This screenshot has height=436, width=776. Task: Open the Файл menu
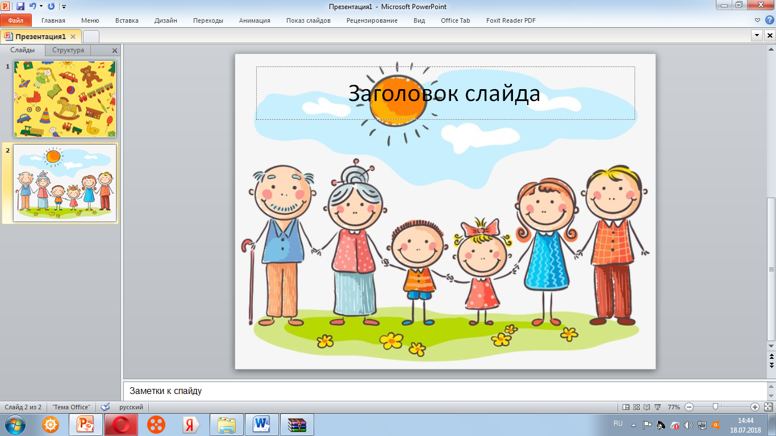point(16,20)
